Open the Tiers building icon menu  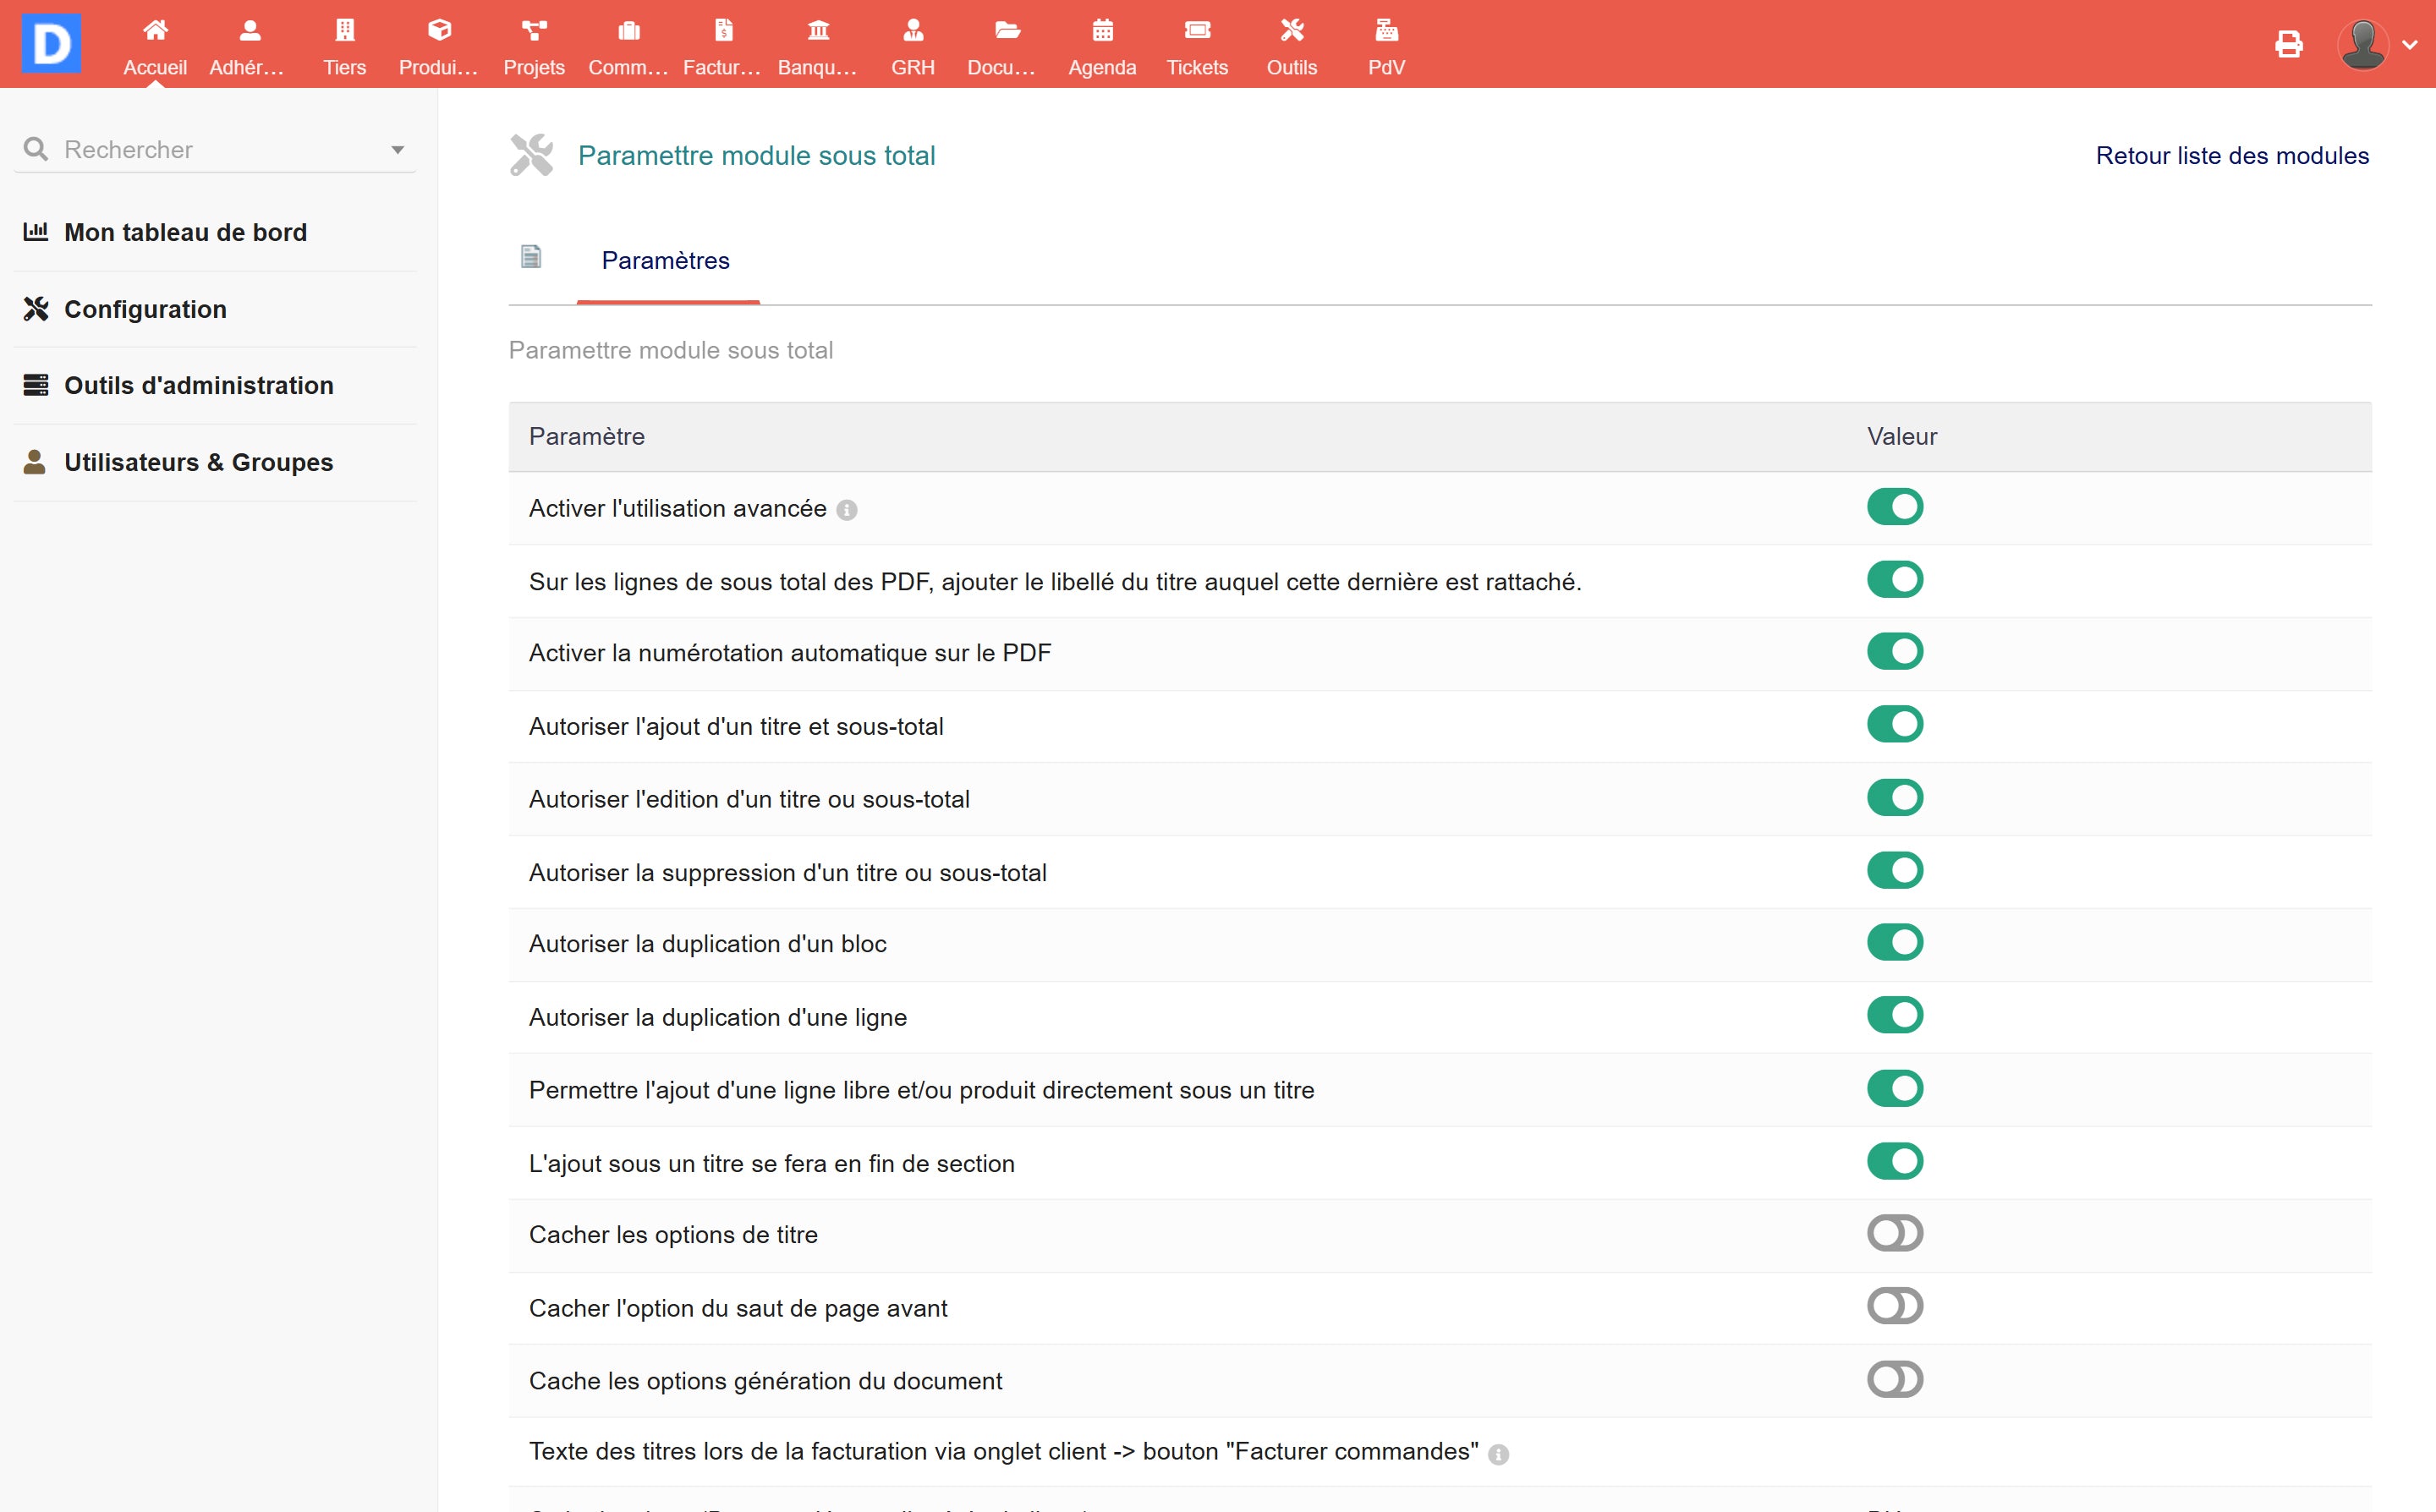[344, 31]
